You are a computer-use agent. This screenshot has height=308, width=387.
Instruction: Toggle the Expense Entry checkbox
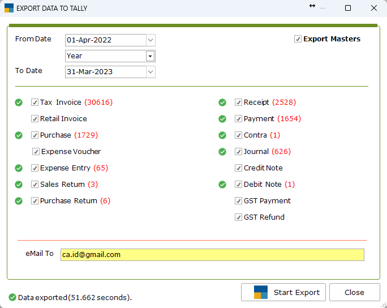click(x=35, y=168)
